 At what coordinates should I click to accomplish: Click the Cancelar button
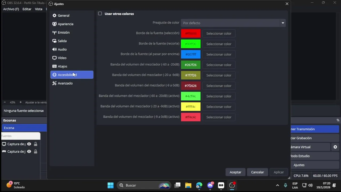point(257,172)
